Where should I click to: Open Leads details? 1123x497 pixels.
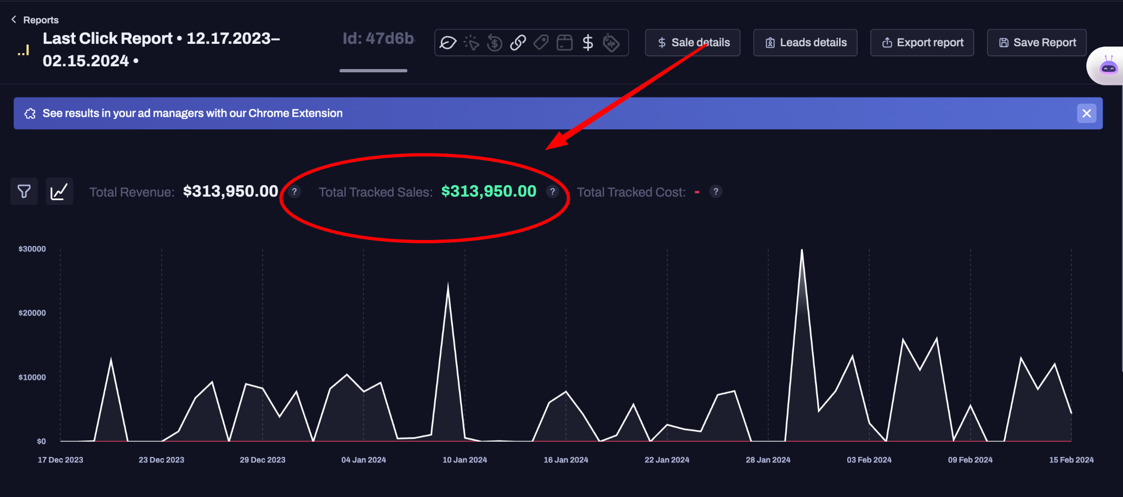806,43
